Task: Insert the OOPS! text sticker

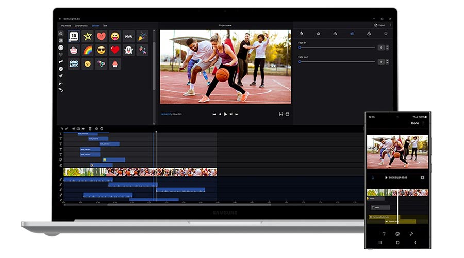Action: pos(129,37)
